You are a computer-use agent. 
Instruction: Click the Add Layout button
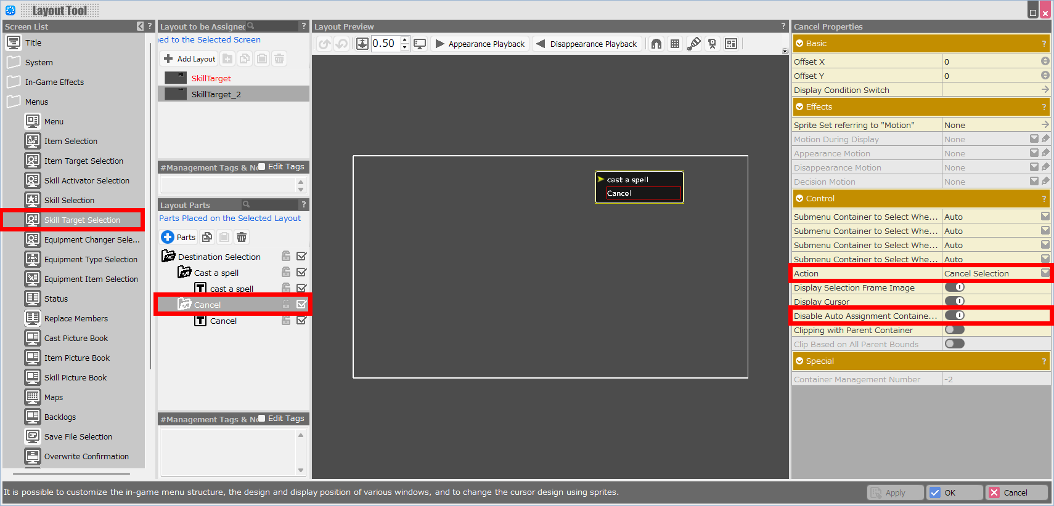click(190, 58)
